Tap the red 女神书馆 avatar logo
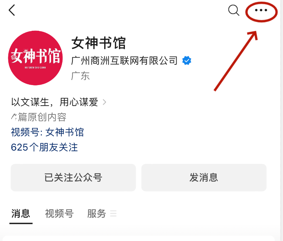 (x=35, y=58)
